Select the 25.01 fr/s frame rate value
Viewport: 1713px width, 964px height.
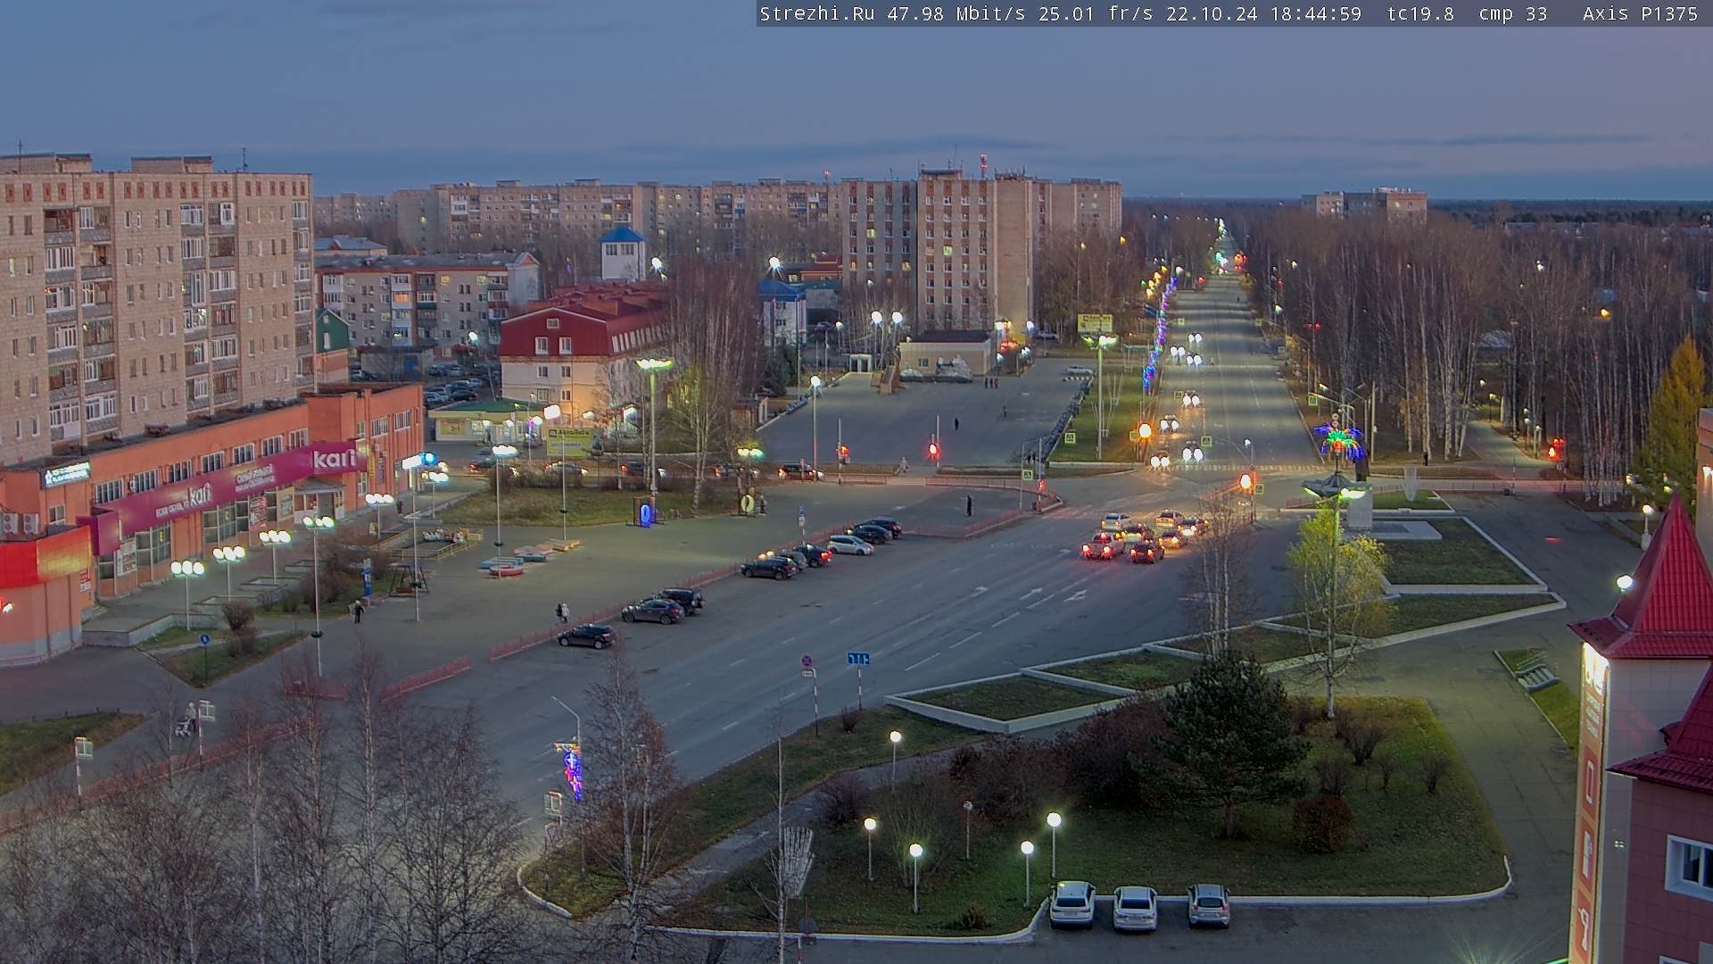1097,14
